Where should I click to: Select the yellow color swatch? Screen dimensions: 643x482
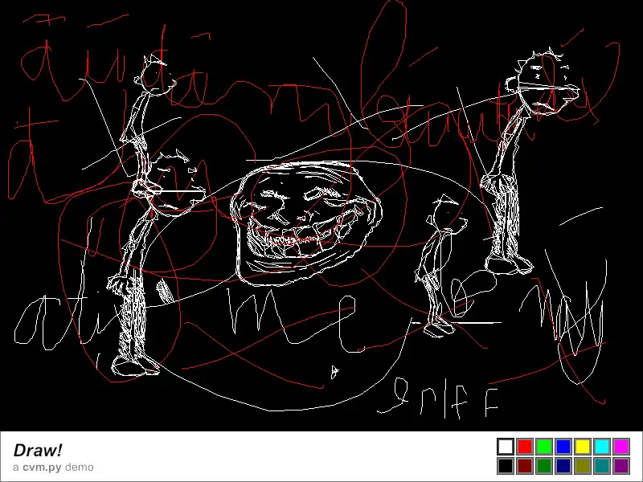click(x=583, y=447)
